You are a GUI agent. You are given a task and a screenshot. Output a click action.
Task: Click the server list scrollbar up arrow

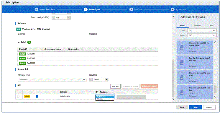(x=215, y=42)
